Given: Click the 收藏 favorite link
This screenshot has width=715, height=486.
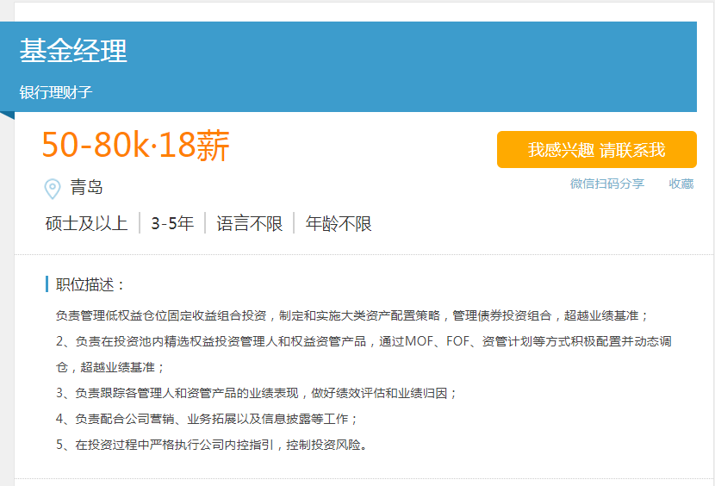Looking at the screenshot, I should pyautogui.click(x=681, y=184).
